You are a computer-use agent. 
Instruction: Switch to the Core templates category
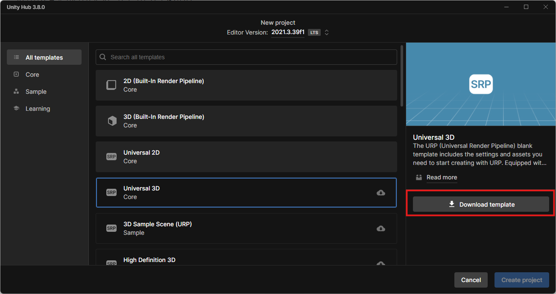coord(44,74)
